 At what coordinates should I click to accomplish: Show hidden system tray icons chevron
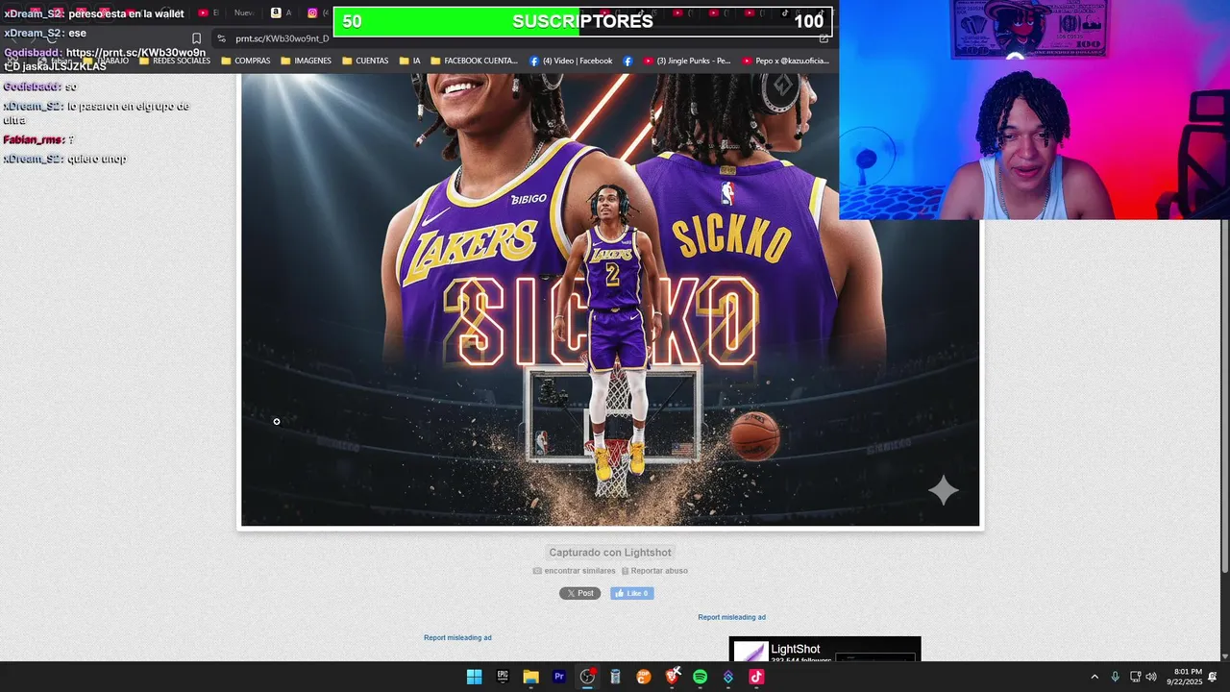(1094, 677)
